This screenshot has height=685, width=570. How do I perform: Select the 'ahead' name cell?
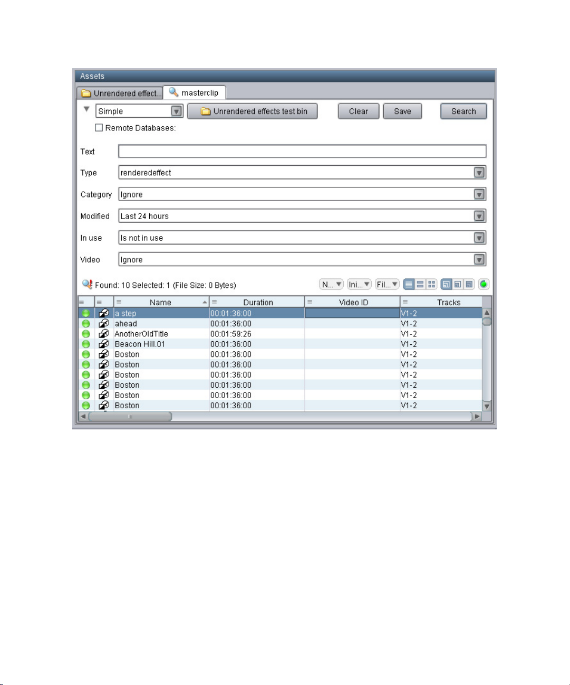[x=161, y=324]
